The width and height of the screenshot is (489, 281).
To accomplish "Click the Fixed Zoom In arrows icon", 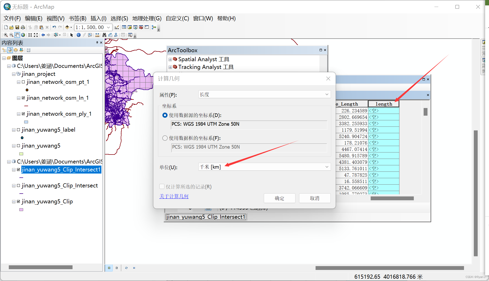I will click(30, 35).
